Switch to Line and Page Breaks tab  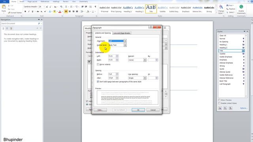(122, 33)
